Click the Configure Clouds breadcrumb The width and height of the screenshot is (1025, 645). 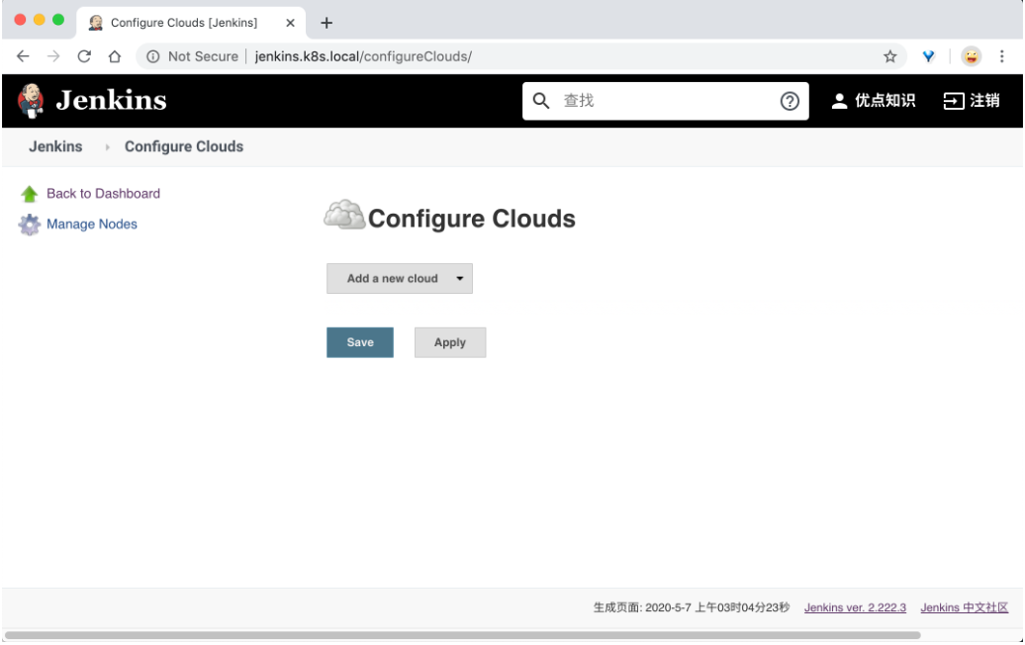[184, 146]
